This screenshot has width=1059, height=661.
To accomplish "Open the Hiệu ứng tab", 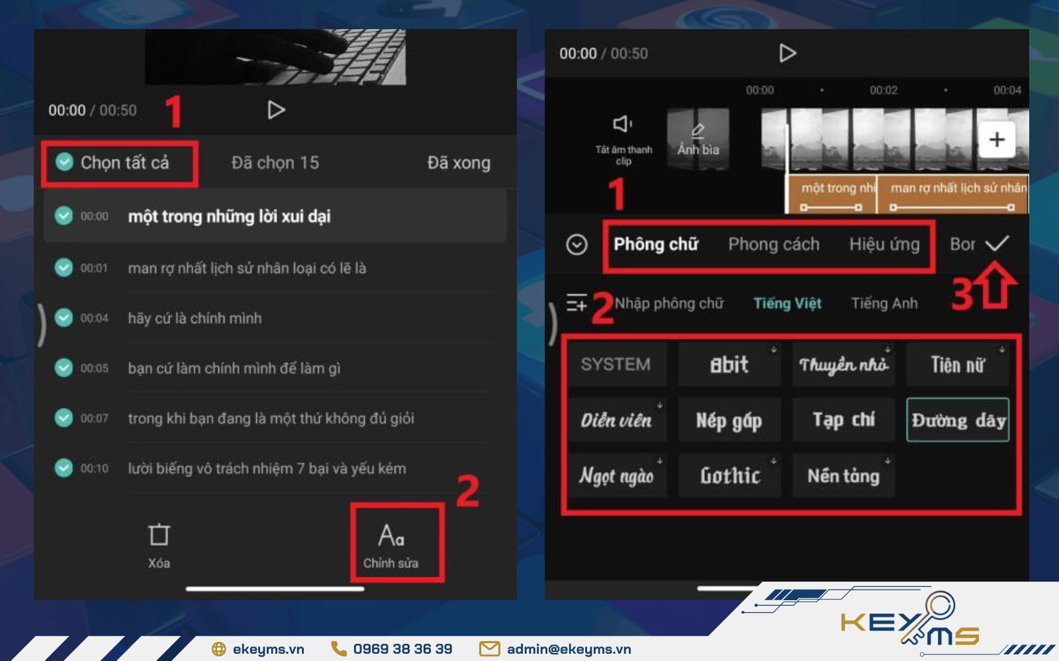I will pyautogui.click(x=886, y=244).
